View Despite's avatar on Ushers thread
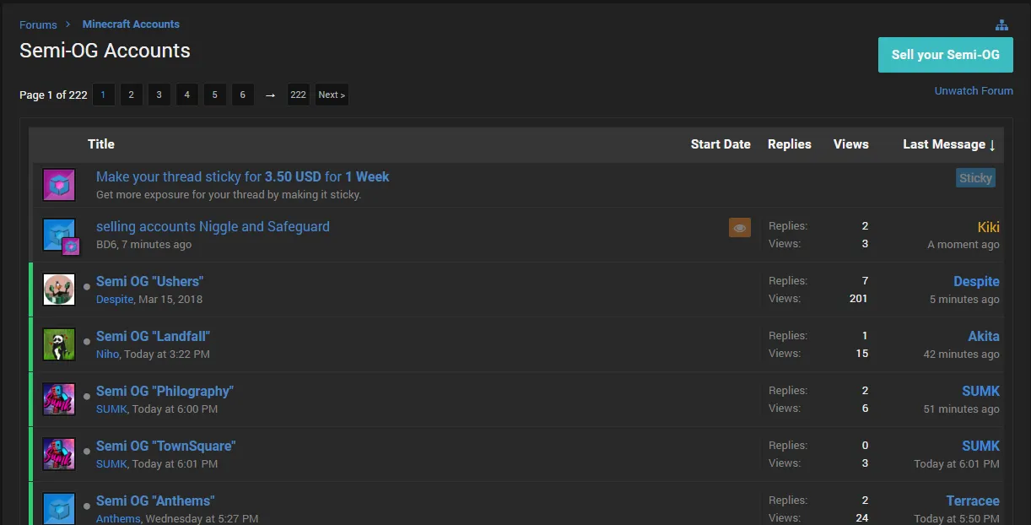Screen dimensions: 1031x525 (x=59, y=290)
